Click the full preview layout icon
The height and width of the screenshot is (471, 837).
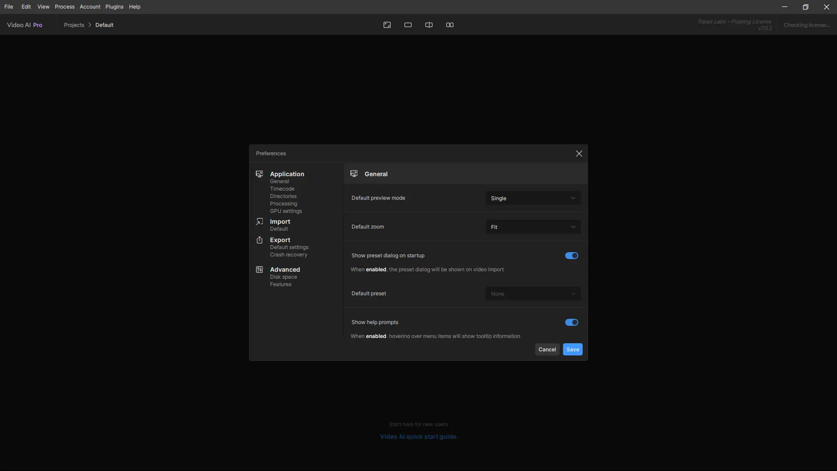click(x=387, y=25)
